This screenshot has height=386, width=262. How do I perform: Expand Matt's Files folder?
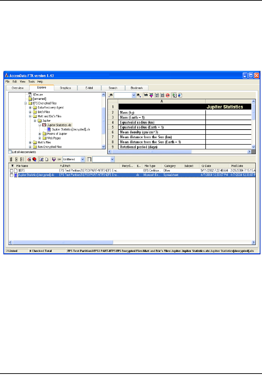click(30, 142)
